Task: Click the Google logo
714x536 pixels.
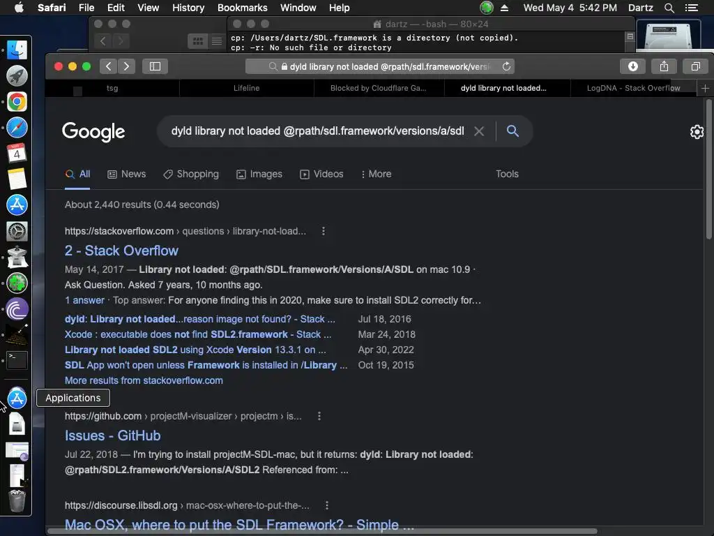Action: click(x=93, y=132)
